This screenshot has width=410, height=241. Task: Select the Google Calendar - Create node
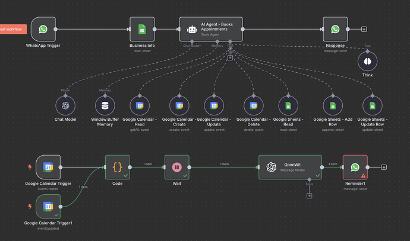(179, 105)
